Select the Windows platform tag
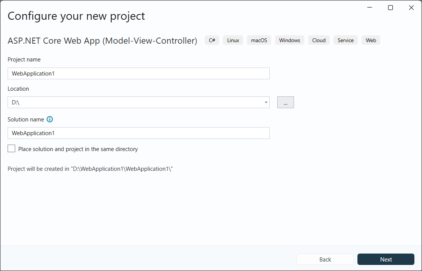The height and width of the screenshot is (271, 422). coord(289,40)
